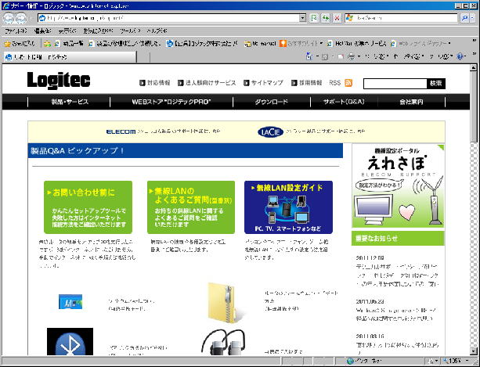480x367 pixels.
Task: Click the サイトマップ header link
Action: 264,83
